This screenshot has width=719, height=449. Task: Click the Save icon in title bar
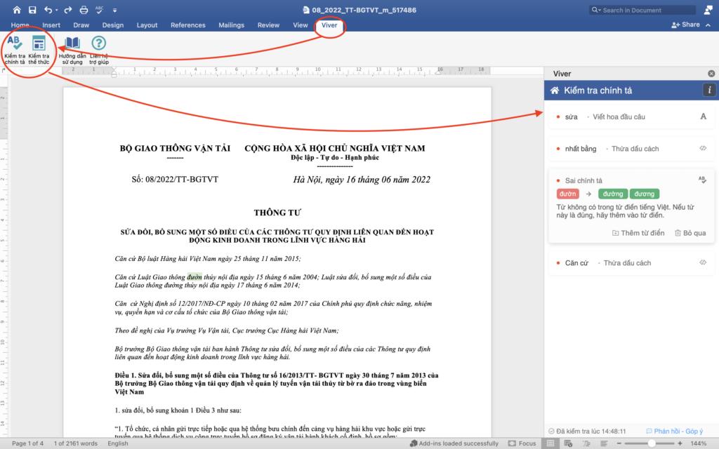(x=32, y=10)
